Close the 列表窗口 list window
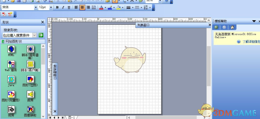260x119 pixels. (209, 25)
